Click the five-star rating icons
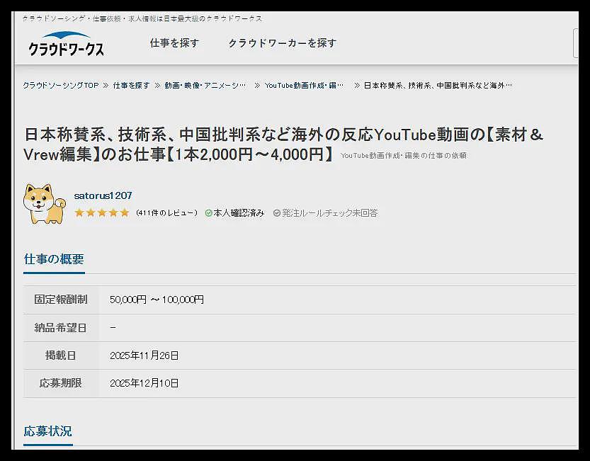The width and height of the screenshot is (590, 461). pyautogui.click(x=101, y=213)
